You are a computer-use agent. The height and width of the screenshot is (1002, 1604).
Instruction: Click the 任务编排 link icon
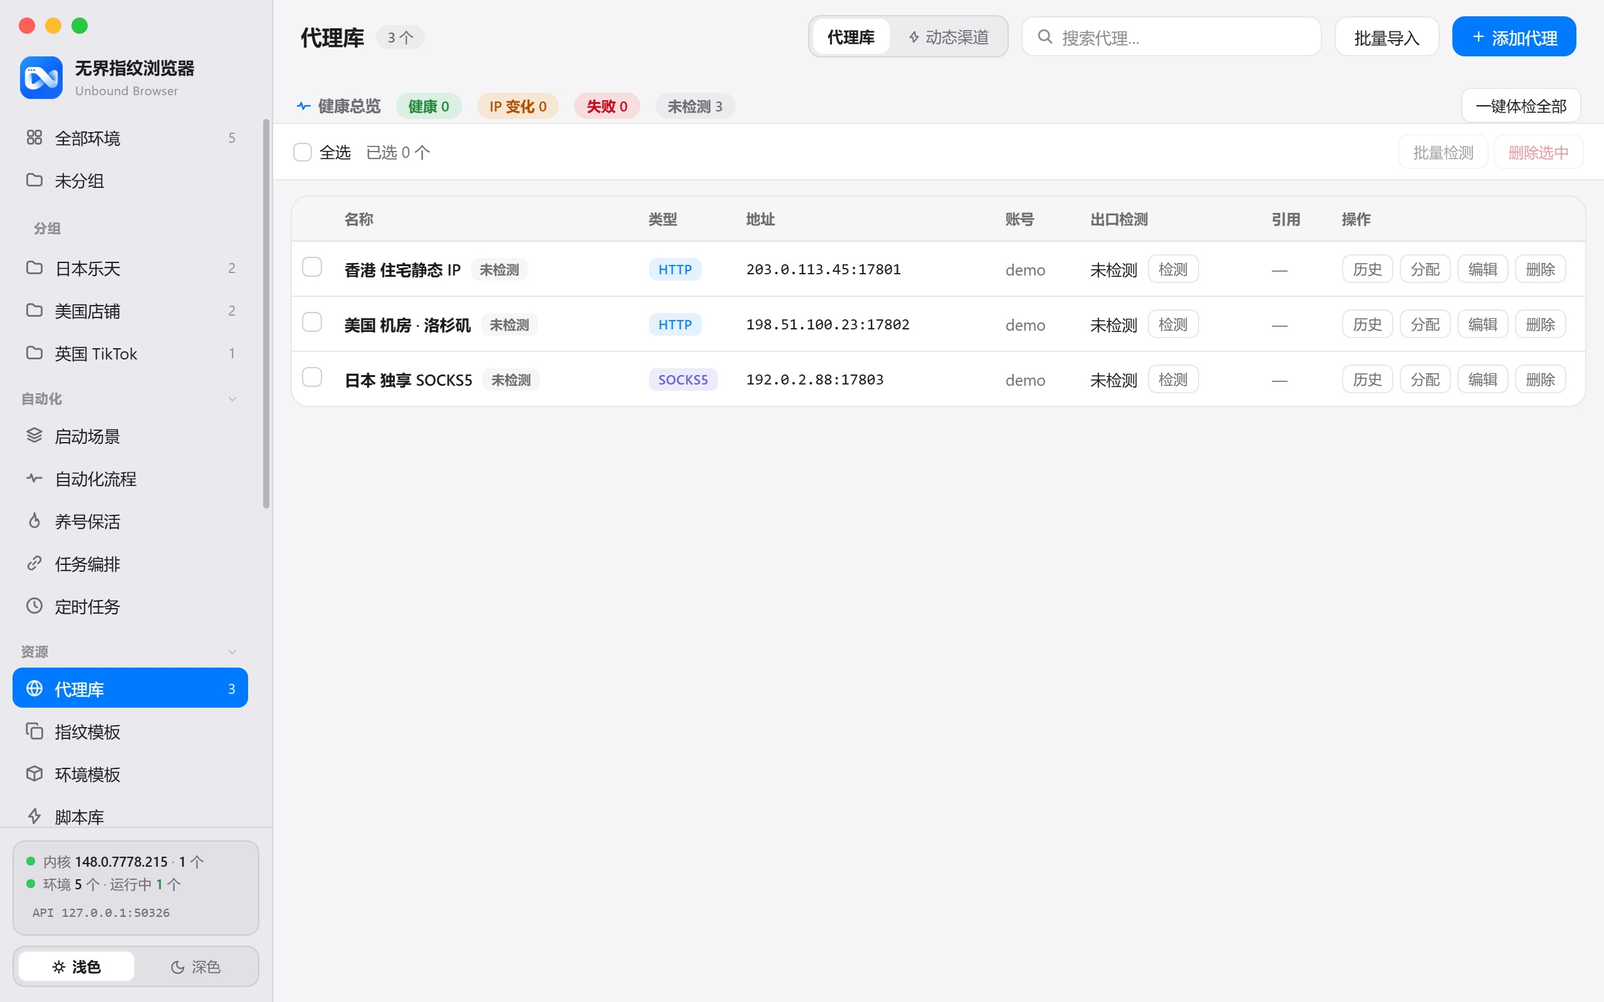(34, 562)
